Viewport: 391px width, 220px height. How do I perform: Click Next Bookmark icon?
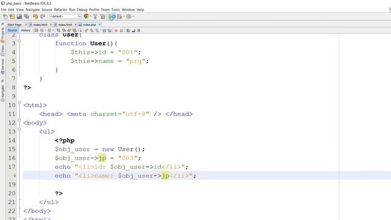(x=92, y=31)
